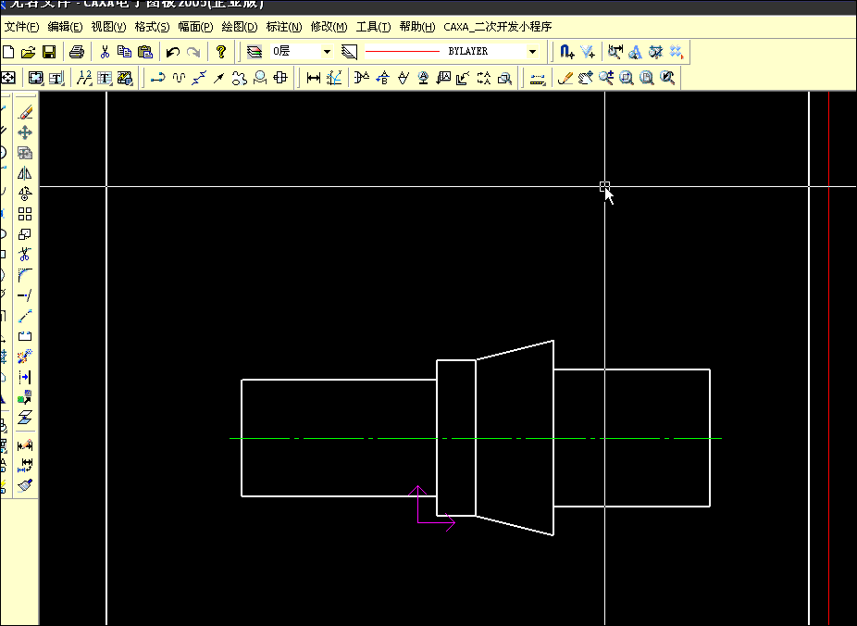Open layer control with the stacked layers icon
857x626 pixels.
(255, 52)
